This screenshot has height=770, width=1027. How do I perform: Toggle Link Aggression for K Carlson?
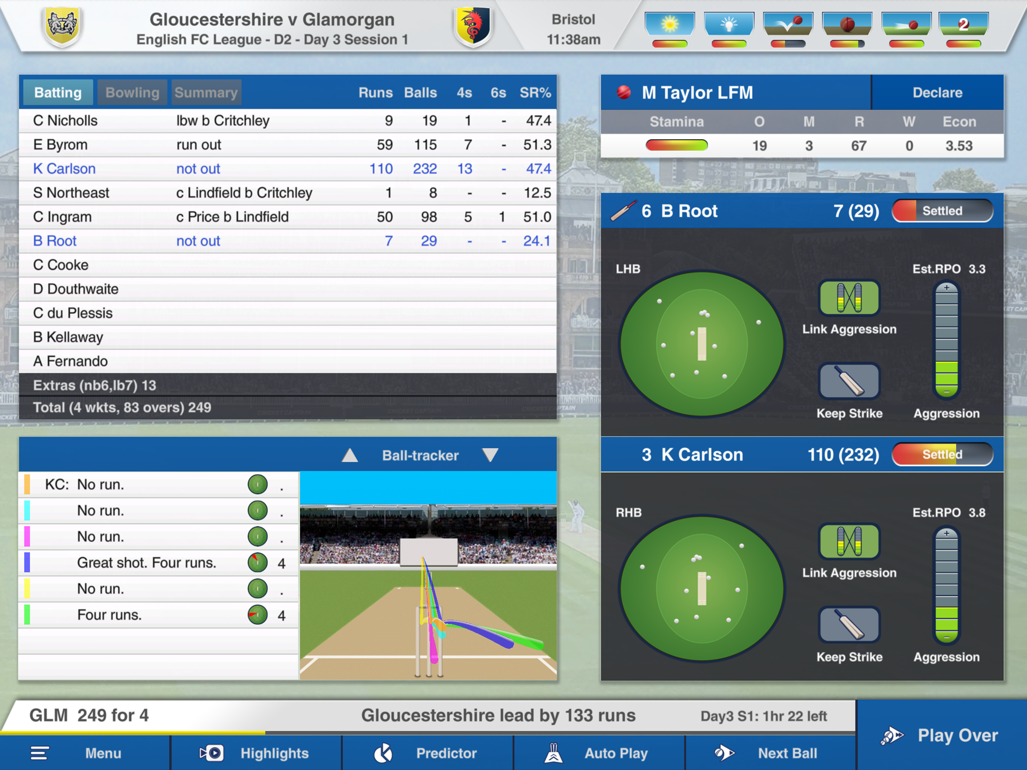[x=849, y=541]
